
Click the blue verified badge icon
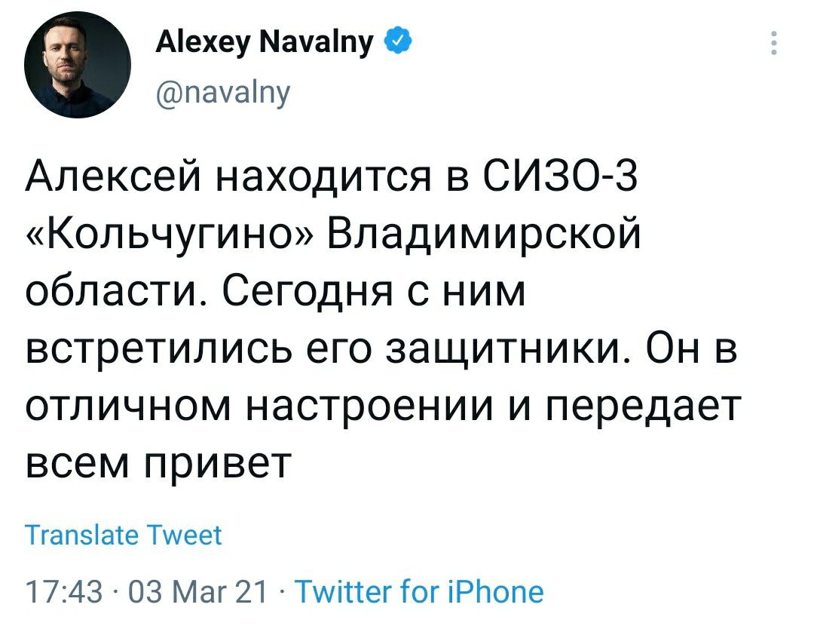(398, 40)
